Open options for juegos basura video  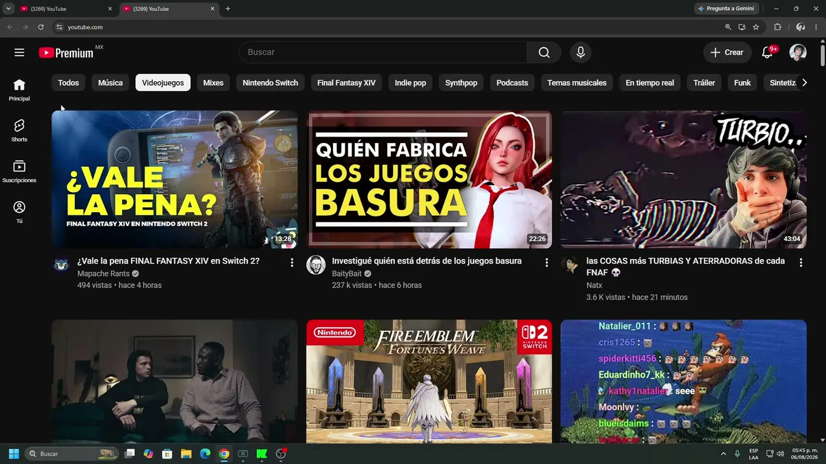547,262
